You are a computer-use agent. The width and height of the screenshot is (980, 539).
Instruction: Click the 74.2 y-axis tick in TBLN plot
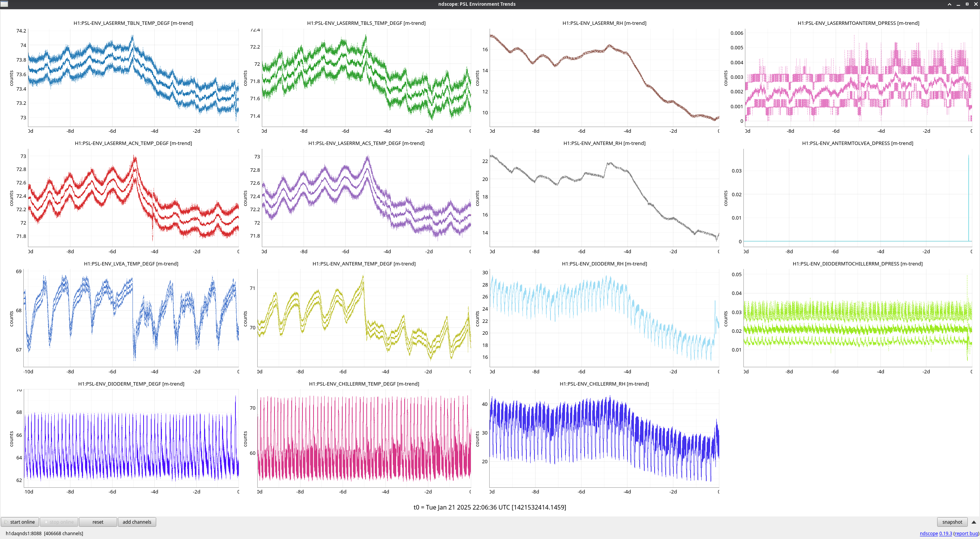click(21, 31)
